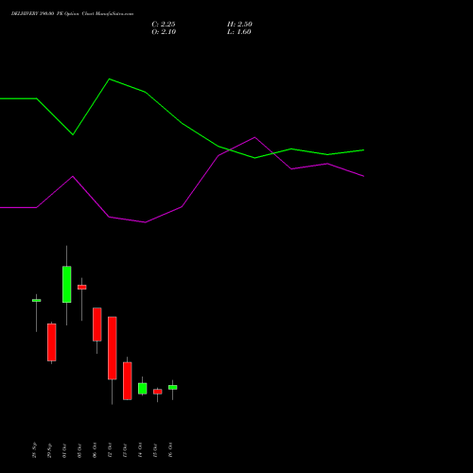This screenshot has width=473, height=473.
Task: Click the tall green candle for 01 Oct
Action: [66, 285]
